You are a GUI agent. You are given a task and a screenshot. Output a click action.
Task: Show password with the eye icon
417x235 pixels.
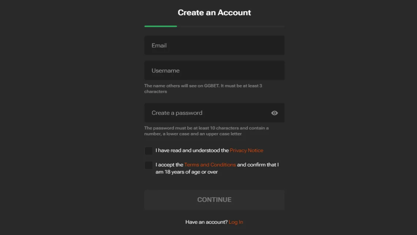pos(274,113)
